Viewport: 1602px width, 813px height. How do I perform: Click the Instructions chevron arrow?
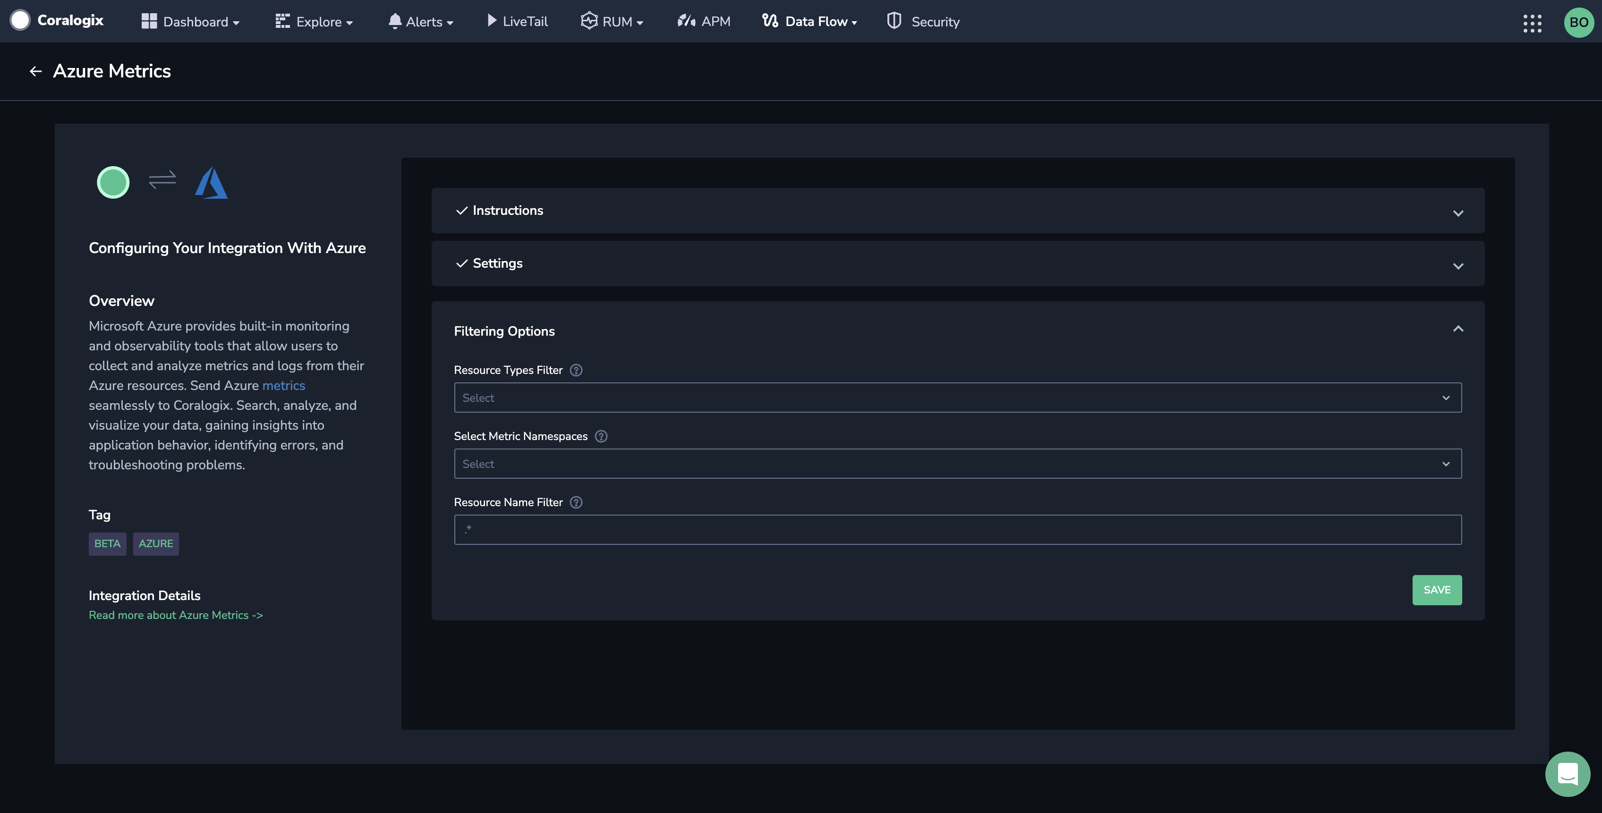point(1458,213)
